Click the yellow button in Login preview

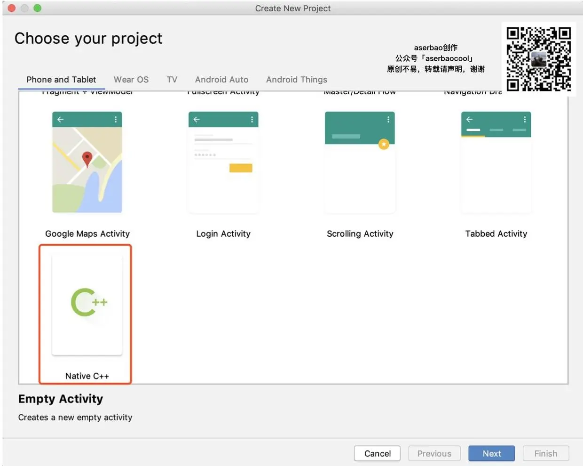[x=241, y=168]
